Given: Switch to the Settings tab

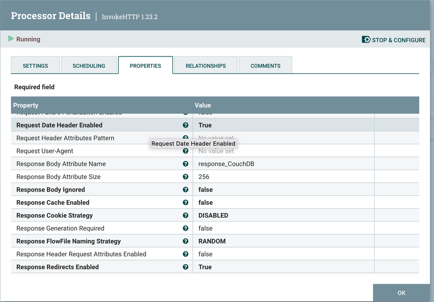Looking at the screenshot, I should (x=36, y=65).
